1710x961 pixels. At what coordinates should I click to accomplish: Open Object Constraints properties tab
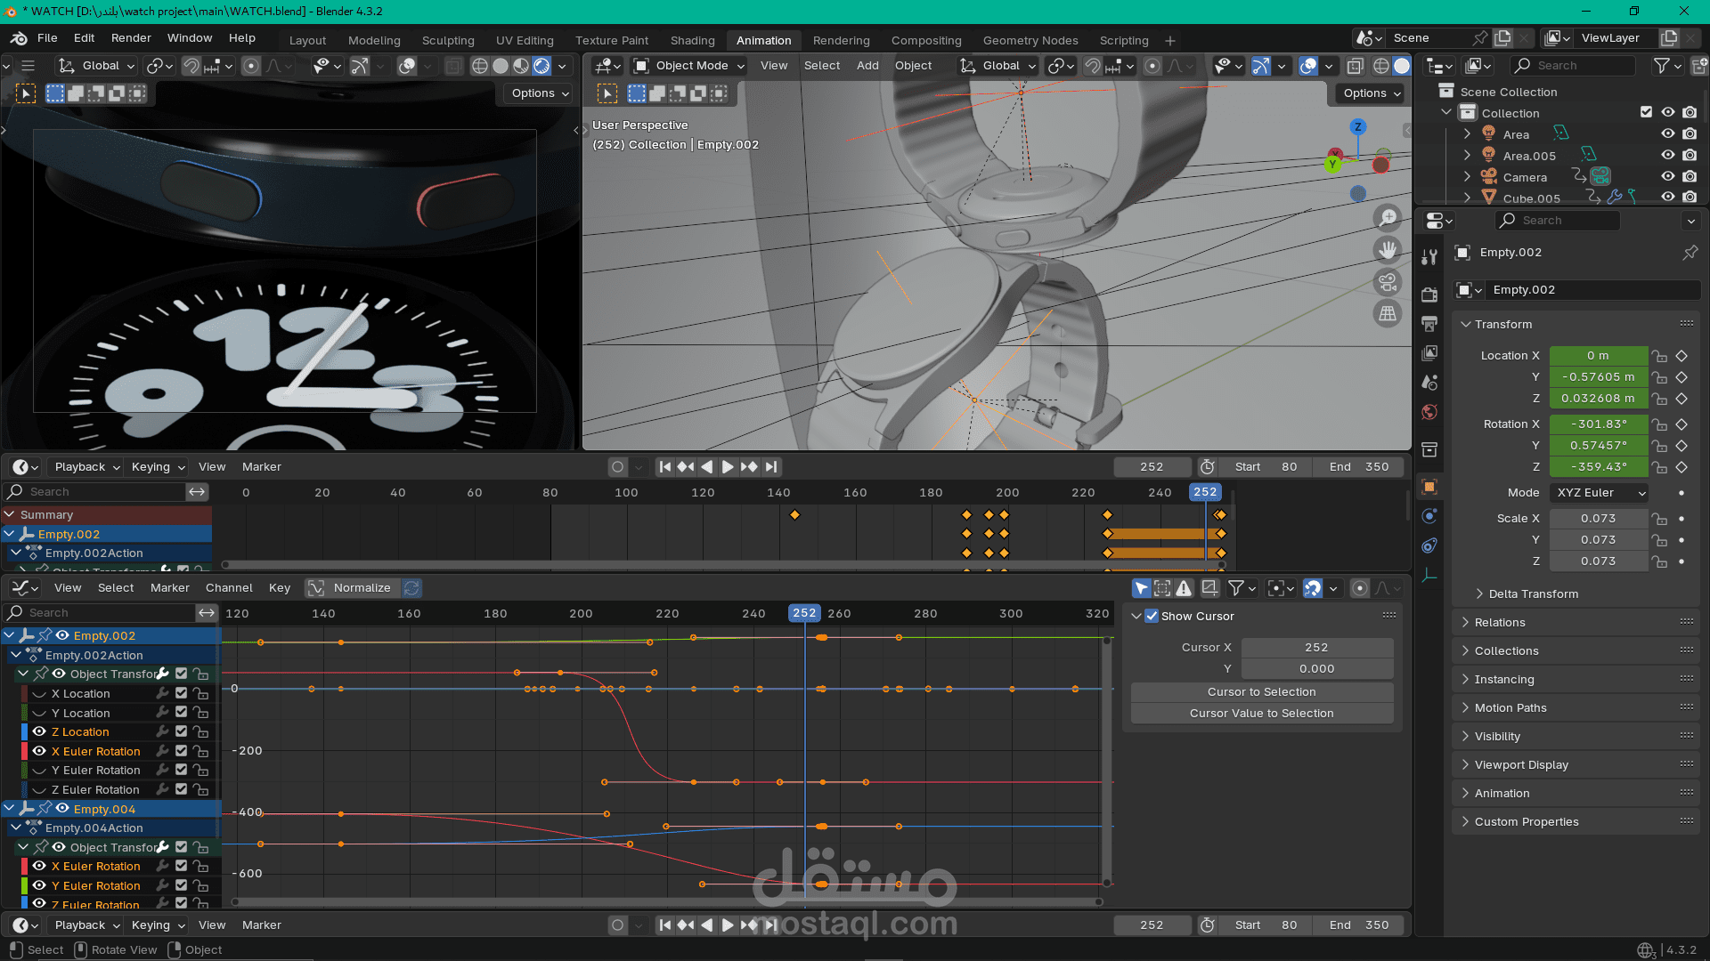(1429, 545)
